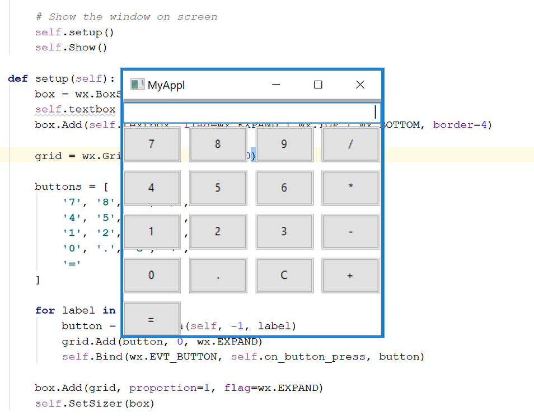Maximize the MyAppl window
The image size is (534, 420).
(318, 85)
